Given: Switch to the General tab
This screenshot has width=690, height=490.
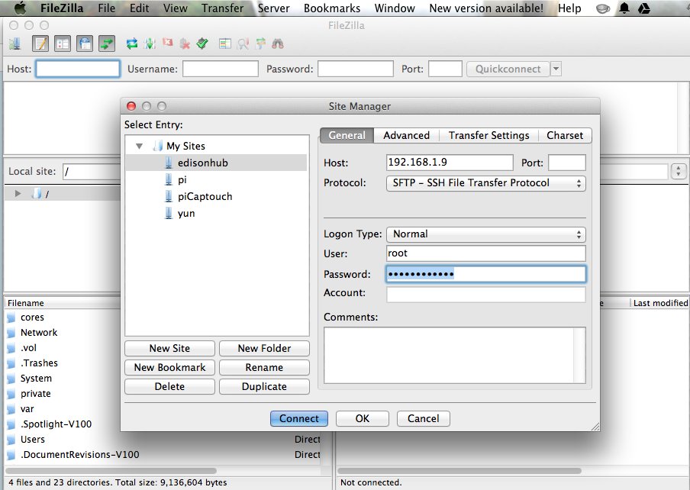Looking at the screenshot, I should [x=347, y=136].
